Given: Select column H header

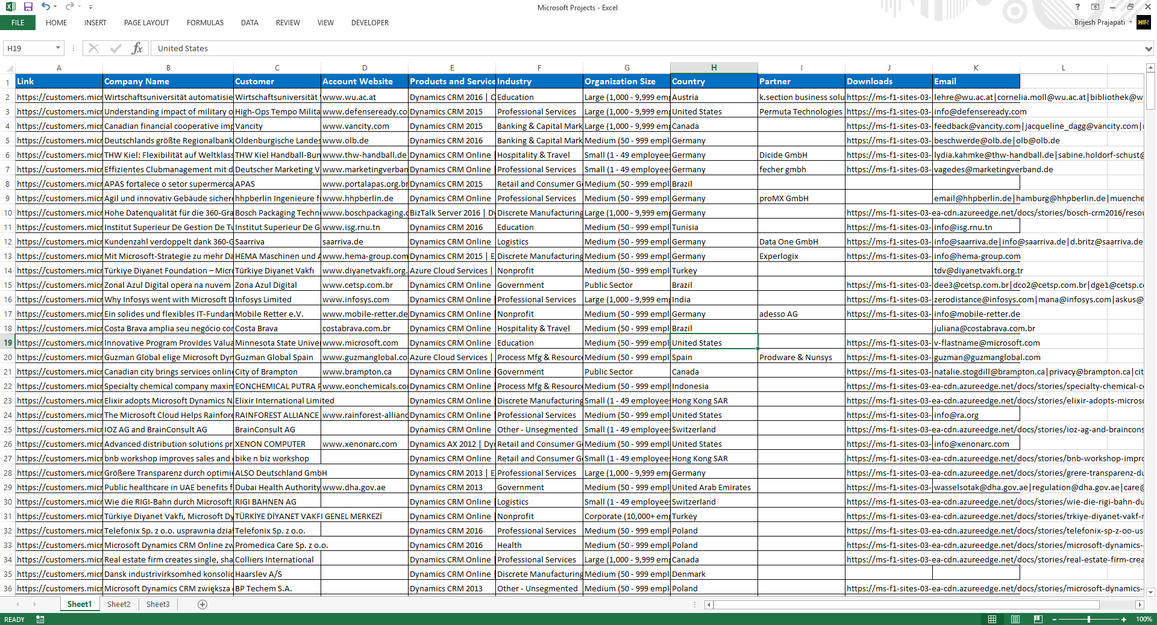Looking at the screenshot, I should tap(714, 67).
